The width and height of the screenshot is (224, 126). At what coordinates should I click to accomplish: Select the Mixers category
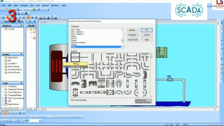(x=74, y=36)
